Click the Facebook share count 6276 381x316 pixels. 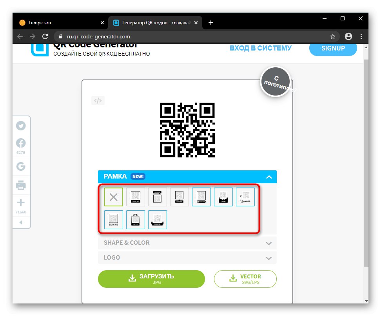[21, 152]
